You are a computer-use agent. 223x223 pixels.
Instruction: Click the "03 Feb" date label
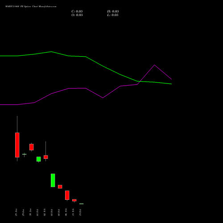point(52,212)
